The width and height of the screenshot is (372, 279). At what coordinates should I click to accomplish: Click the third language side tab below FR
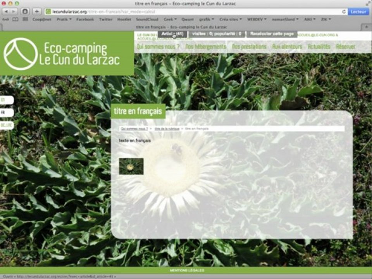pos(7,125)
